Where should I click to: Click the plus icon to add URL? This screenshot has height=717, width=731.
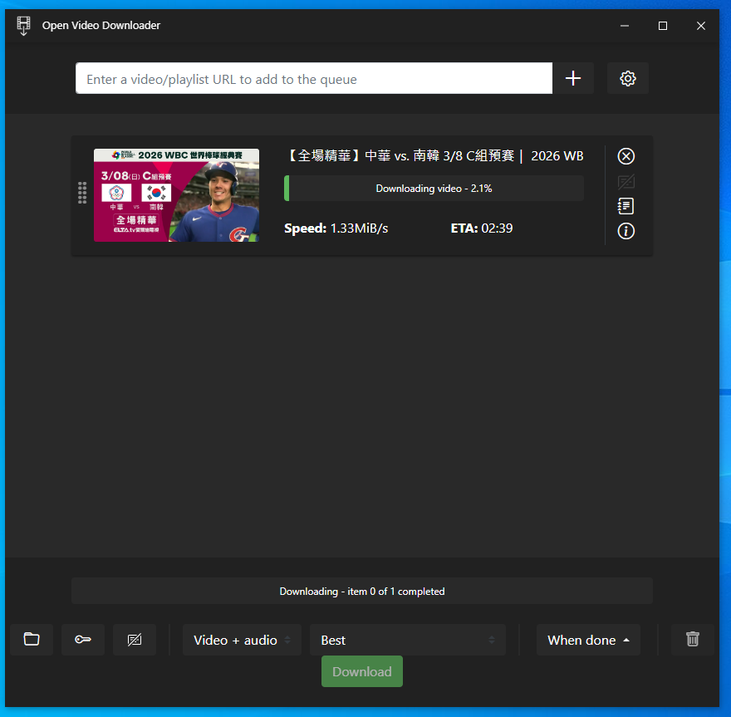click(572, 77)
